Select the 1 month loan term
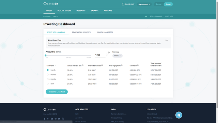This screenshot has width=218, height=123. 48,70
